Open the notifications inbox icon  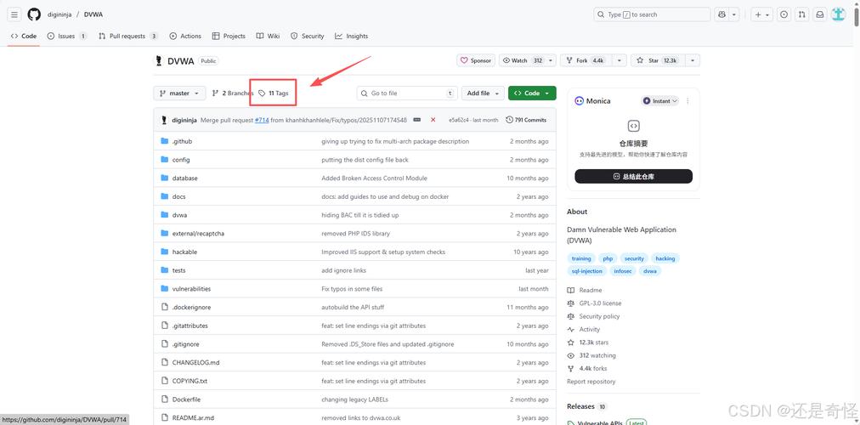[x=819, y=14]
